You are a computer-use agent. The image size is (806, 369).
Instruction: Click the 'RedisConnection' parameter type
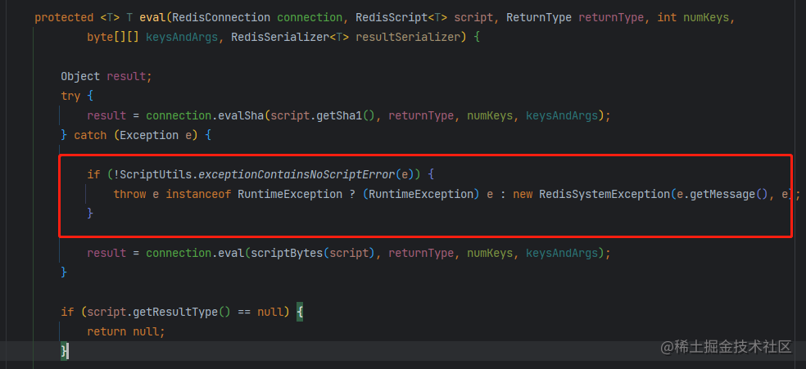[221, 17]
